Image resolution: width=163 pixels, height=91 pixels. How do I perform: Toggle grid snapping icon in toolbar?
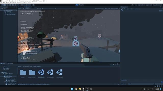[x=33, y=5]
